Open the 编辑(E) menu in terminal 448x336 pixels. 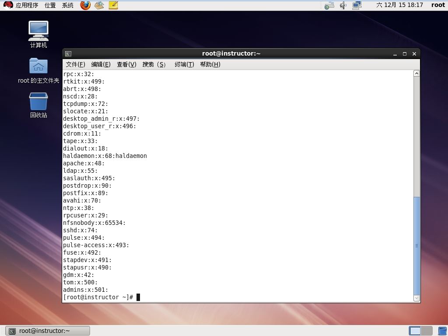click(101, 65)
